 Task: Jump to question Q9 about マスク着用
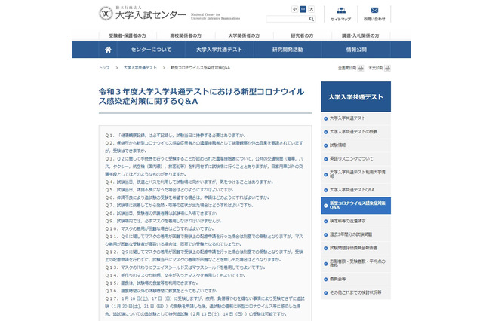coord(163,221)
